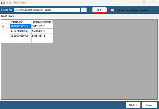Select cell 43-747458959K9

(20, 31)
